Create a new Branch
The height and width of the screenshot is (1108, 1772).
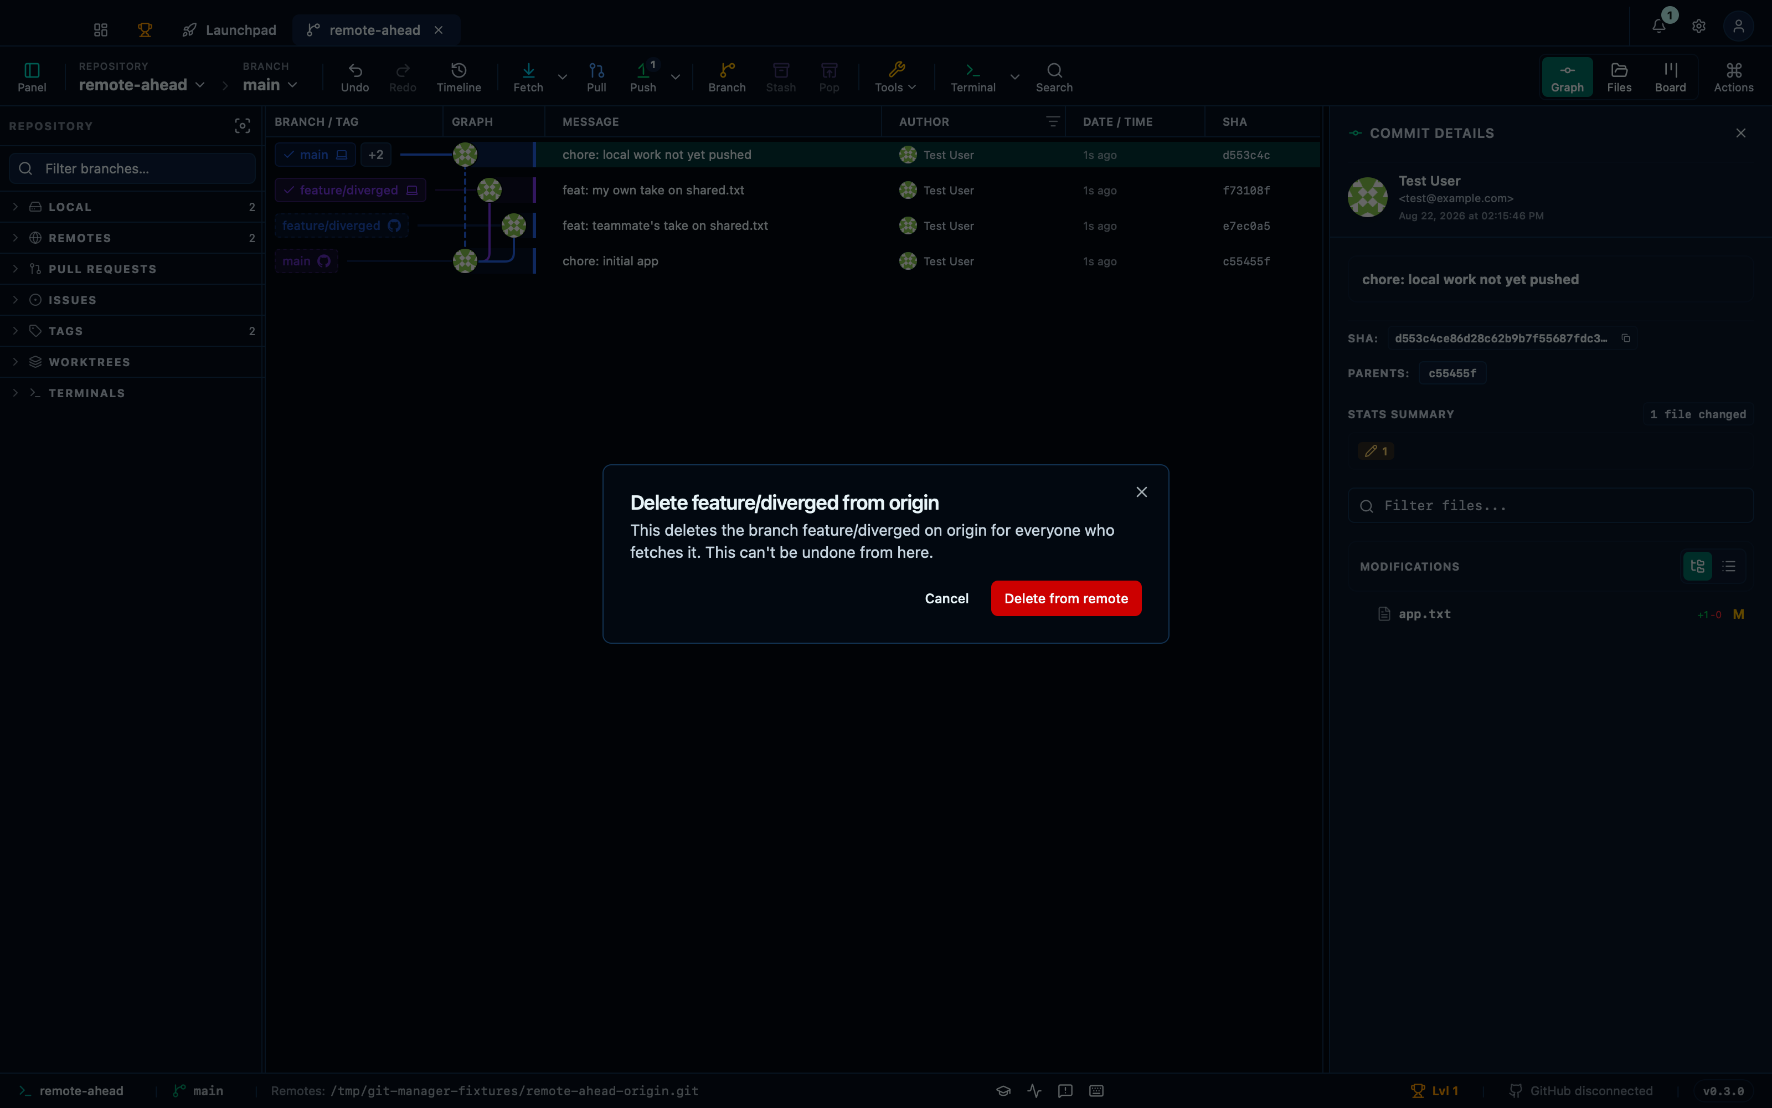coord(727,77)
